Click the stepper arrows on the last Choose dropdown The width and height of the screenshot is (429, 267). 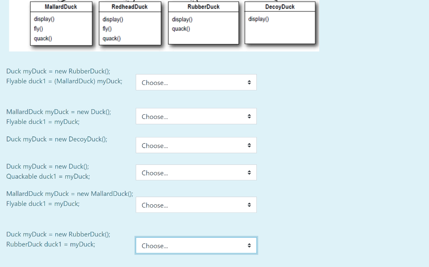click(250, 245)
